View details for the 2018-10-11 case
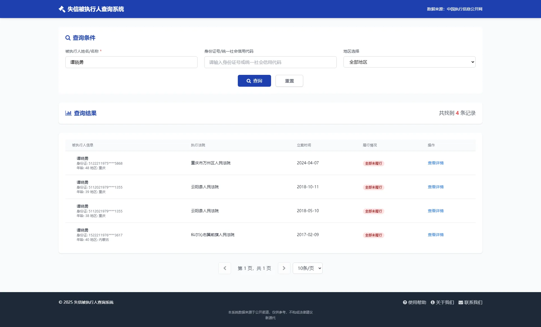The image size is (541, 327). 435,187
